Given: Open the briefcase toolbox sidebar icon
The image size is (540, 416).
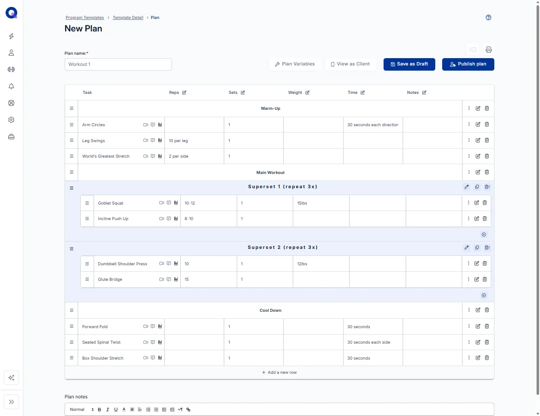Looking at the screenshot, I should coord(11,137).
